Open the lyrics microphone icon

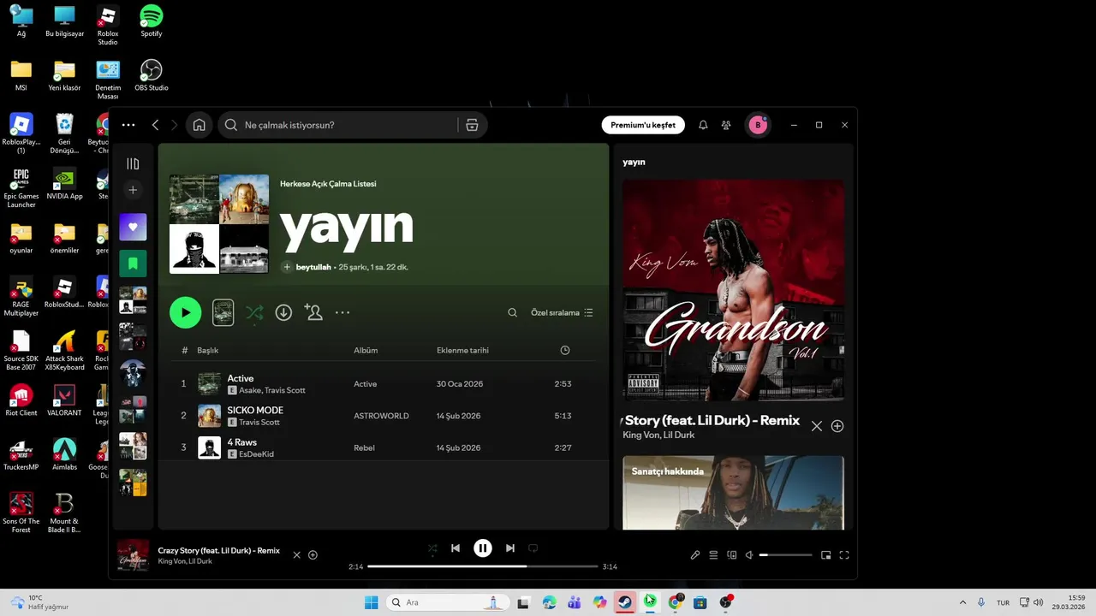click(x=695, y=555)
